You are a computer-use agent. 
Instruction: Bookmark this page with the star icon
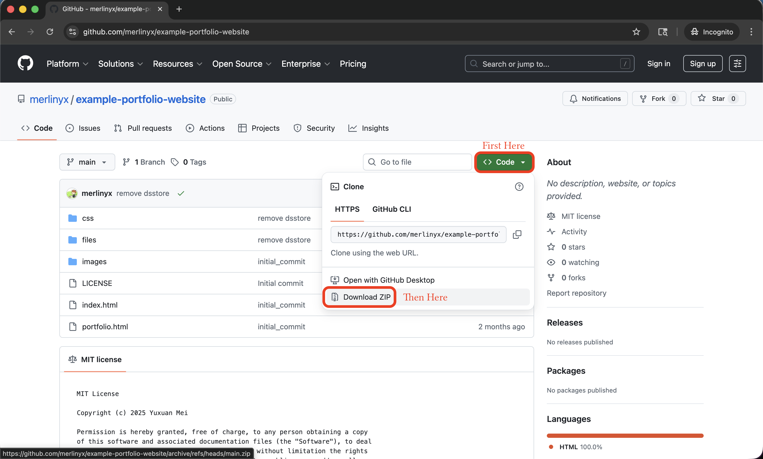[x=636, y=31]
